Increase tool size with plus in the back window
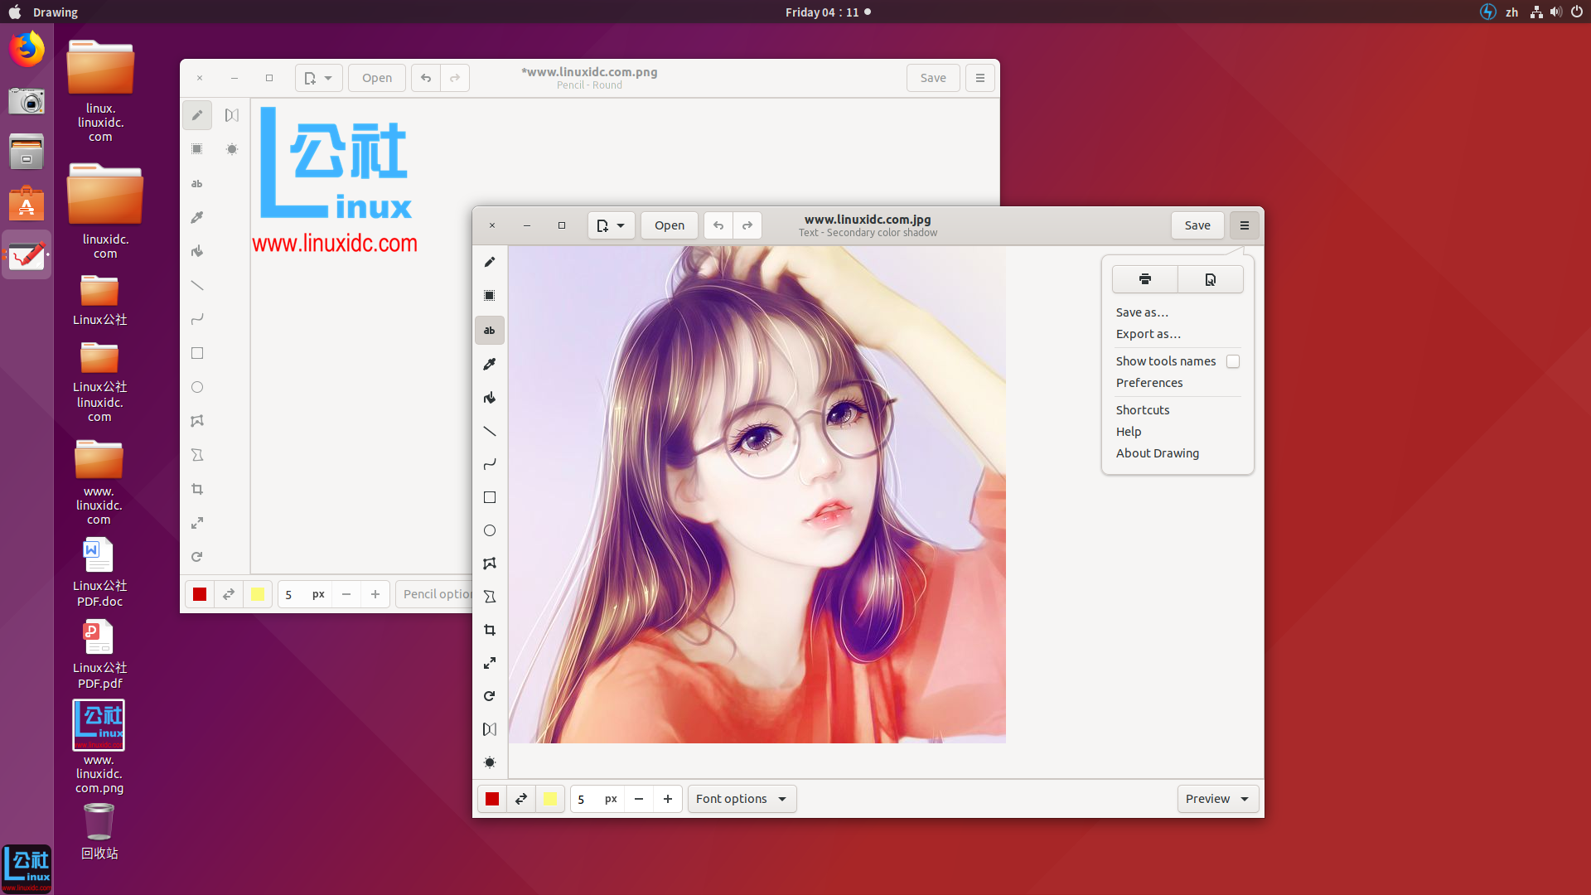Screen dimensions: 1591x895 coord(375,594)
